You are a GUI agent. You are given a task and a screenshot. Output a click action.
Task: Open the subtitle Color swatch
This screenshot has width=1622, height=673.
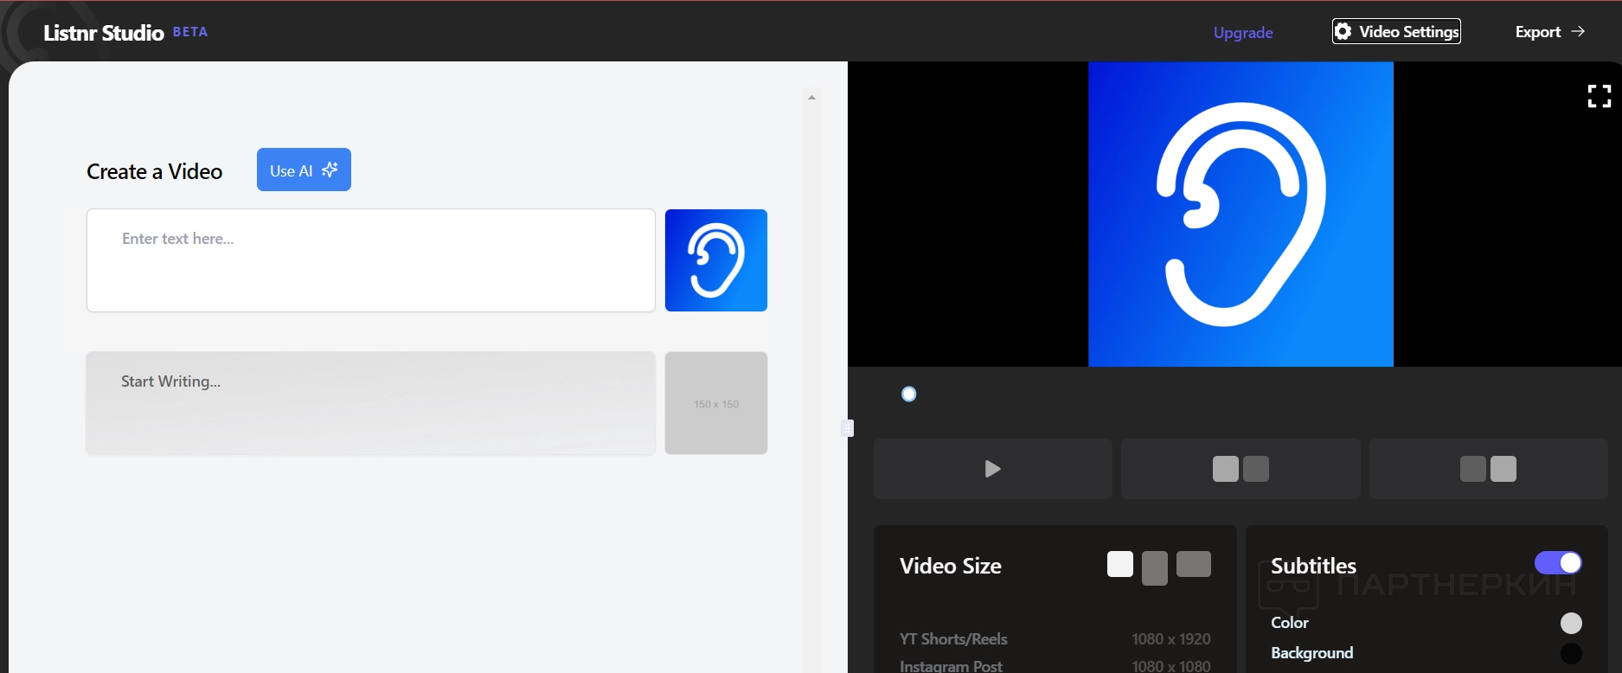(1571, 623)
